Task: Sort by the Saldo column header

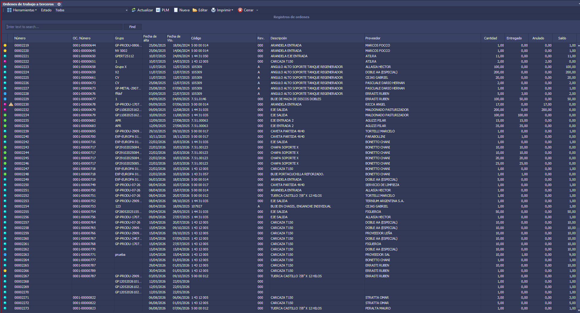Action: pyautogui.click(x=564, y=38)
